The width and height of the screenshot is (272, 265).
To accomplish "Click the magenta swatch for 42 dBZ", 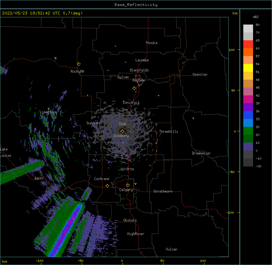I will pyautogui.click(x=248, y=99).
